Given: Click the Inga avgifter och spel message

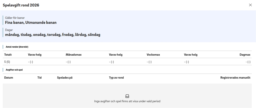Looking at the screenshot, I should [x=127, y=101].
